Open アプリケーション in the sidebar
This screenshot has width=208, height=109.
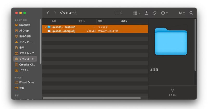pyautogui.click(x=24, y=42)
